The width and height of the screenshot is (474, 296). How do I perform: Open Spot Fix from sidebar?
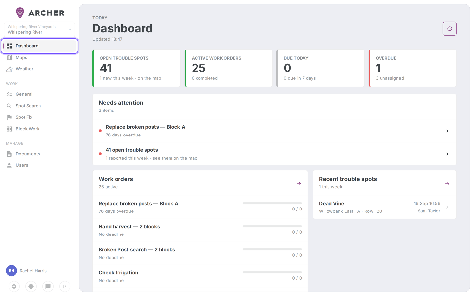tap(39, 117)
